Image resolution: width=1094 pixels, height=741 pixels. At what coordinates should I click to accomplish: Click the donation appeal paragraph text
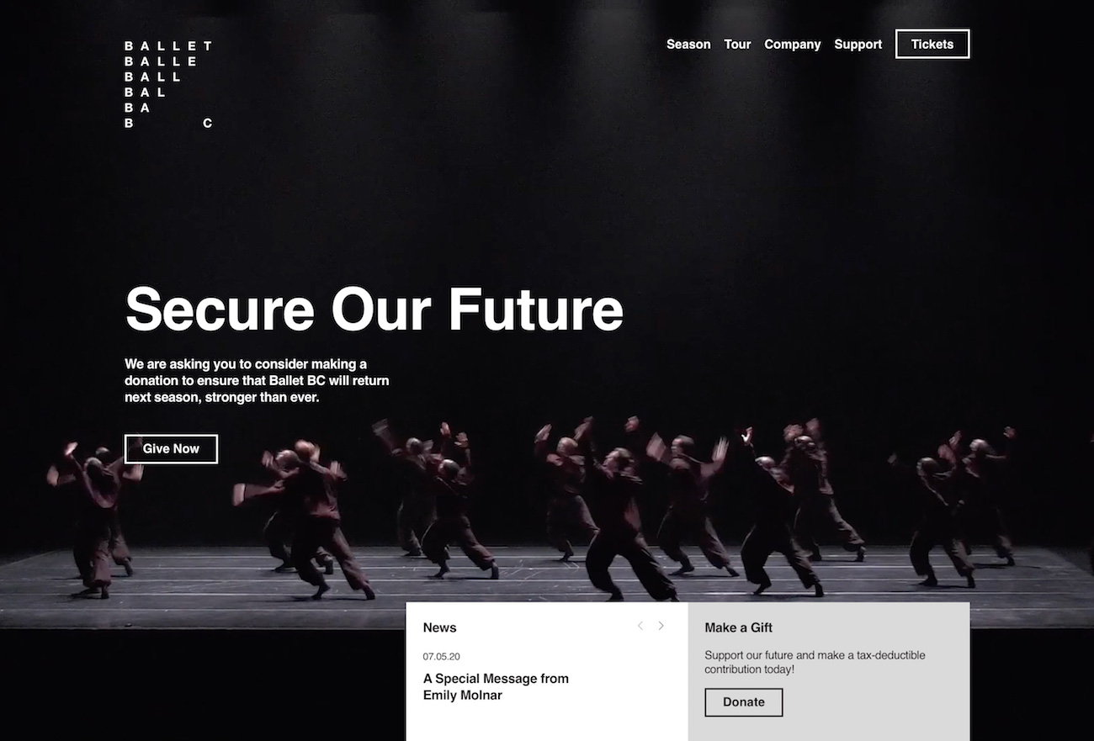(x=257, y=380)
